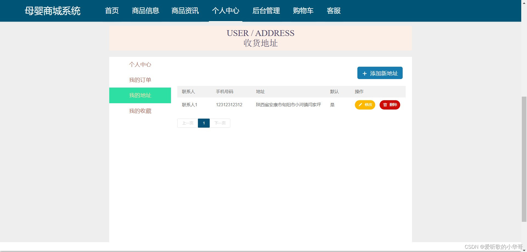This screenshot has height=252, width=527.
Task: Click the 默认 column header
Action: (334, 92)
